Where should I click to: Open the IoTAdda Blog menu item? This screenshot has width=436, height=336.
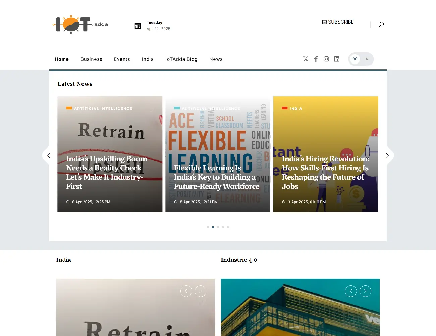tap(181, 59)
